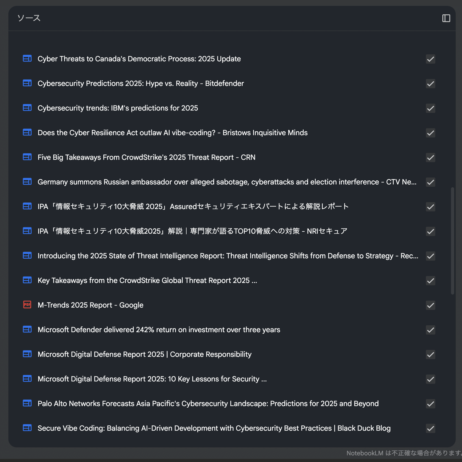This screenshot has width=462, height=462.
Task: Click the website icon for Bitdefender predictions source
Action: (x=27, y=83)
